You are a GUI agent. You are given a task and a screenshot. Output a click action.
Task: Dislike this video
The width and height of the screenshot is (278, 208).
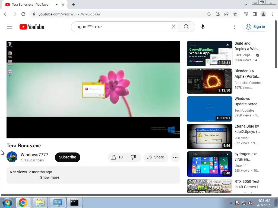pyautogui.click(x=133, y=157)
